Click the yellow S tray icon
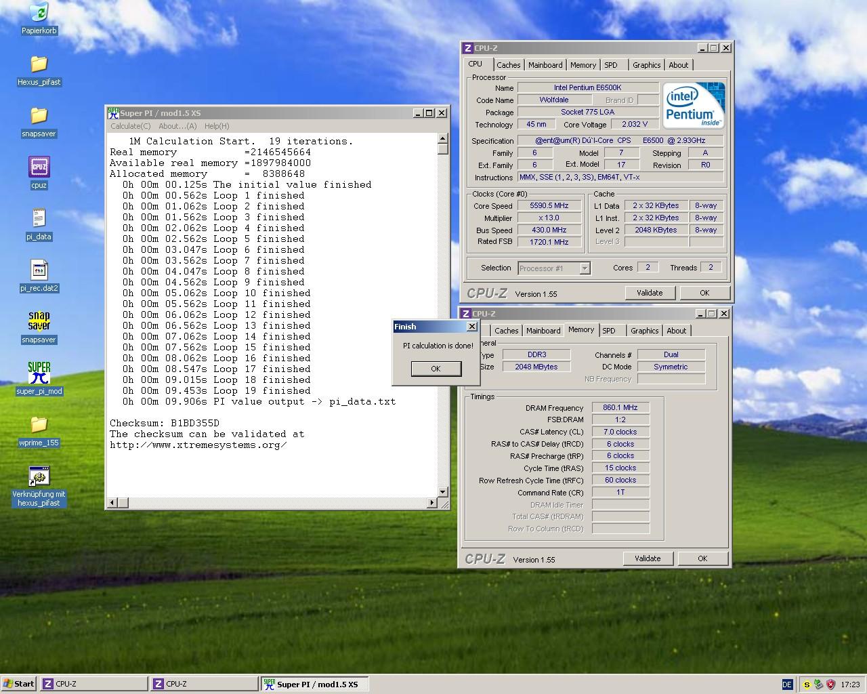This screenshot has height=694, width=867. (807, 685)
